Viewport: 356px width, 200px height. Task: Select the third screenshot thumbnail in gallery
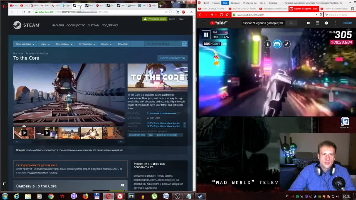tap(69, 133)
